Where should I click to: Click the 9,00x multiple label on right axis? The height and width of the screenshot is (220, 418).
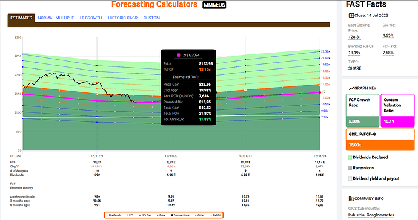[x=325, y=111]
